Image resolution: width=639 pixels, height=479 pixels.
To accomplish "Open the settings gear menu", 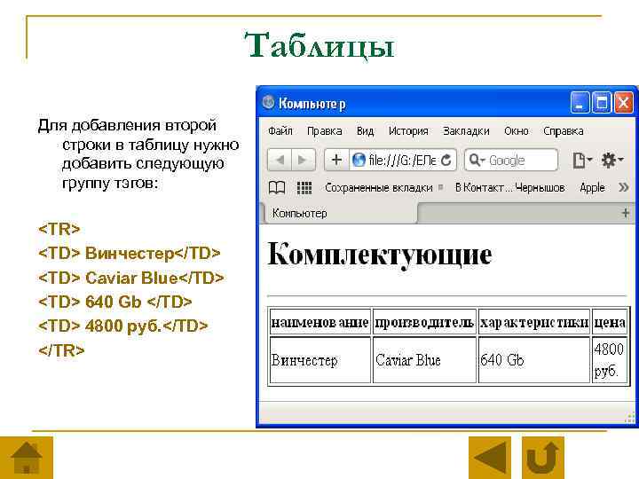I will 612,160.
